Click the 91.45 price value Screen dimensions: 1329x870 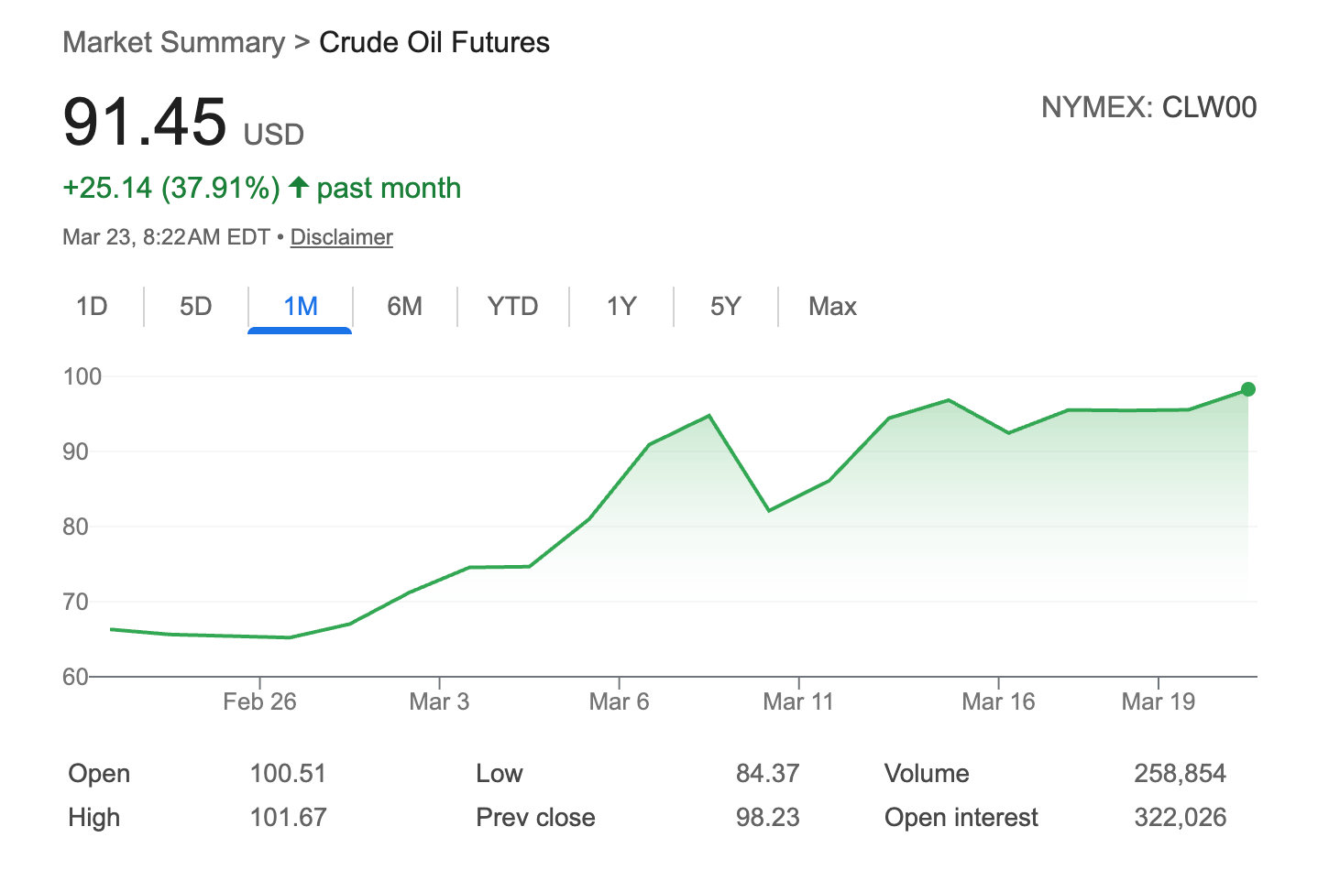click(145, 121)
